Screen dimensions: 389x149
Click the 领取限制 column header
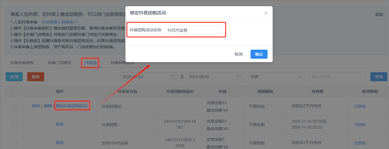click(265, 91)
